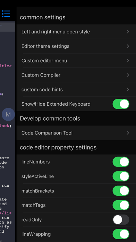
Task: Open the Code Comparison Tool
Action: 76,133
